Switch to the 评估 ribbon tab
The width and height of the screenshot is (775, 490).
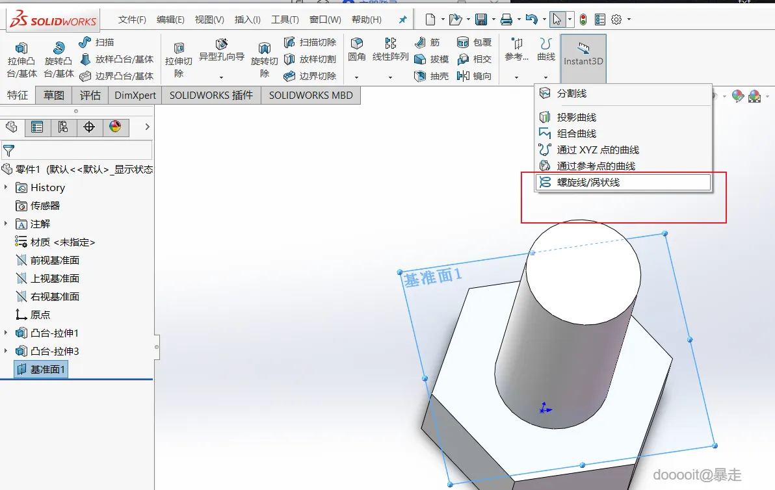click(90, 96)
